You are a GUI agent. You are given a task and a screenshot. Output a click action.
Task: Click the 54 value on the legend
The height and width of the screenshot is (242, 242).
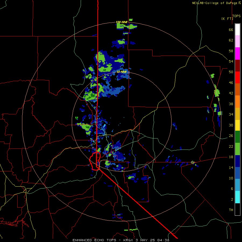231,61
